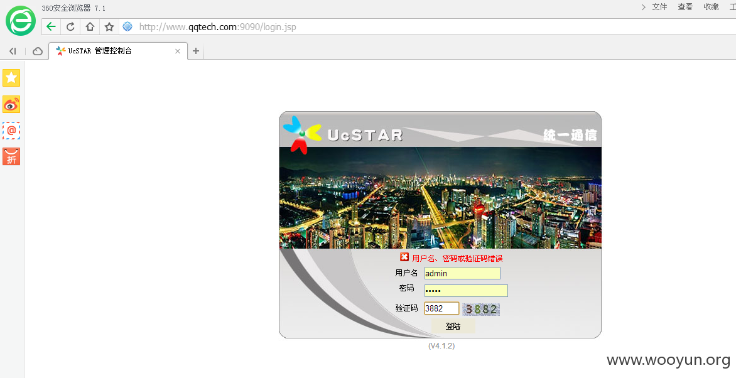This screenshot has width=736, height=378.
Task: Click the UcSTAR logo in login panel
Action: pos(343,134)
